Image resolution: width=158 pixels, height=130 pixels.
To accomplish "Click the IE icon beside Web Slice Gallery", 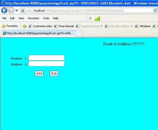I will tap(106, 26).
